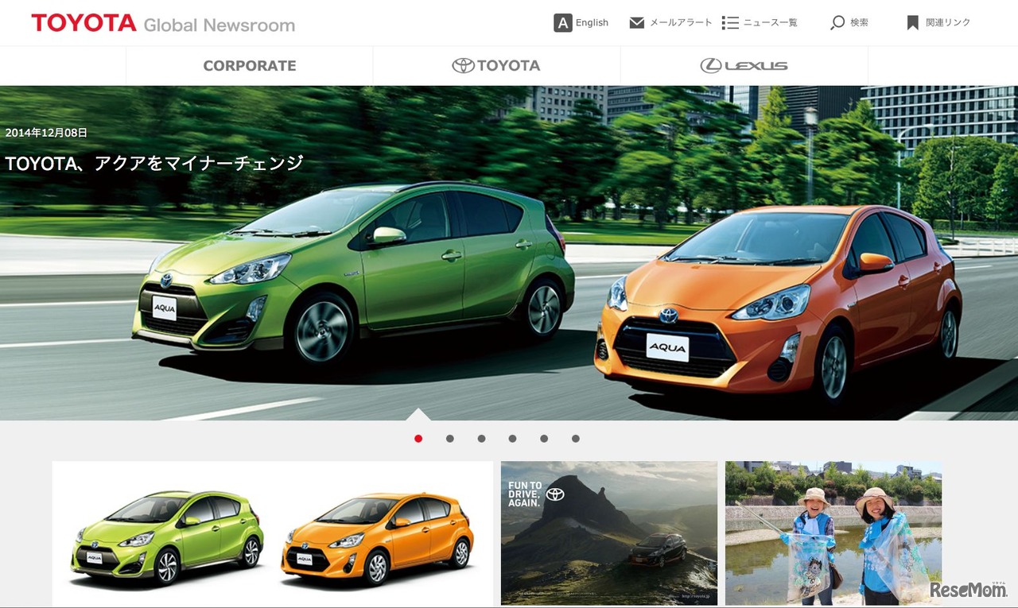This screenshot has height=608, width=1018.
Task: Select the CORPORATE tab
Action: 250,66
